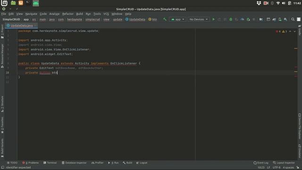Toggle the Device File Explorer panel

(300, 126)
